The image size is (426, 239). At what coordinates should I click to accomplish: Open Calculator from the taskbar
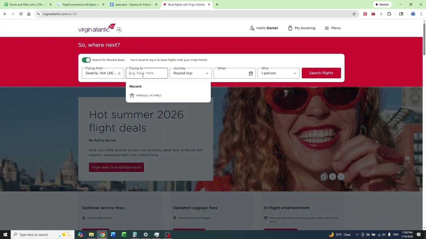[135, 235]
